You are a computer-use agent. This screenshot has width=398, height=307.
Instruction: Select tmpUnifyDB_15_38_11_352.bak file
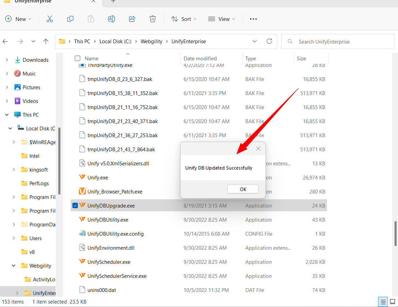[122, 93]
